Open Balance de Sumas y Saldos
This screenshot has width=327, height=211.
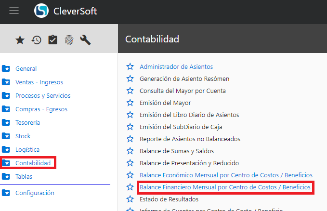click(176, 151)
